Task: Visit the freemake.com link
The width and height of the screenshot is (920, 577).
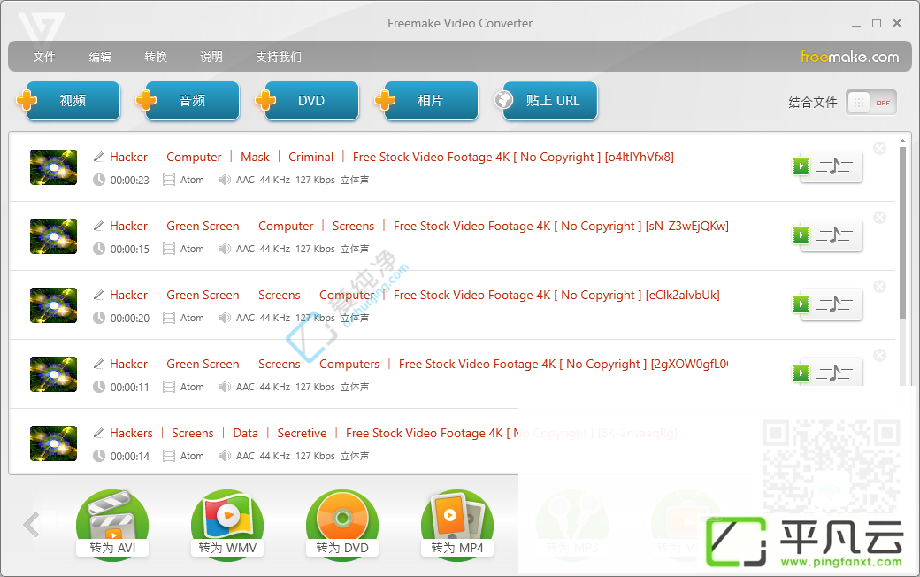Action: click(x=849, y=57)
